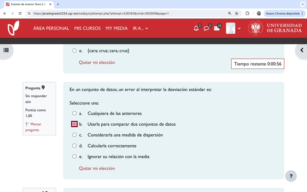
Task: Open the ÁREA PERSONAL menu item
Action: (x=51, y=28)
